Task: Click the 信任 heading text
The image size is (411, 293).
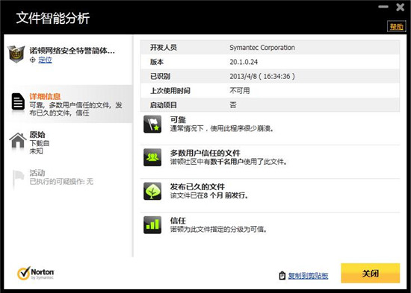Action: [x=178, y=220]
